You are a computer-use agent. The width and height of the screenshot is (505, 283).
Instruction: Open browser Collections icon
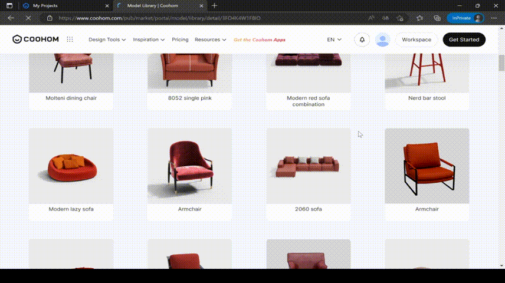tap(437, 18)
